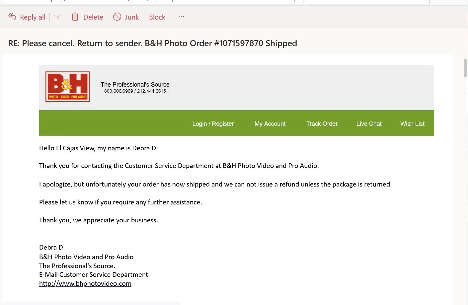
Task: Go to My Account in the green bar
Action: pos(270,124)
